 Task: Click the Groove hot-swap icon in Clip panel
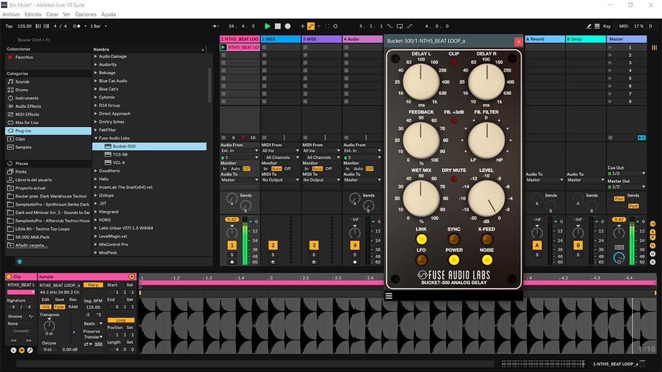click(x=31, y=316)
